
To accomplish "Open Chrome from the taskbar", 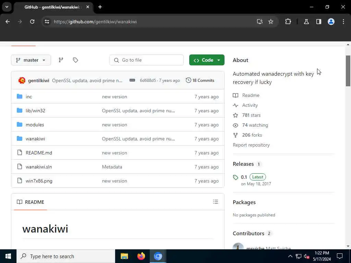I will click(158, 256).
